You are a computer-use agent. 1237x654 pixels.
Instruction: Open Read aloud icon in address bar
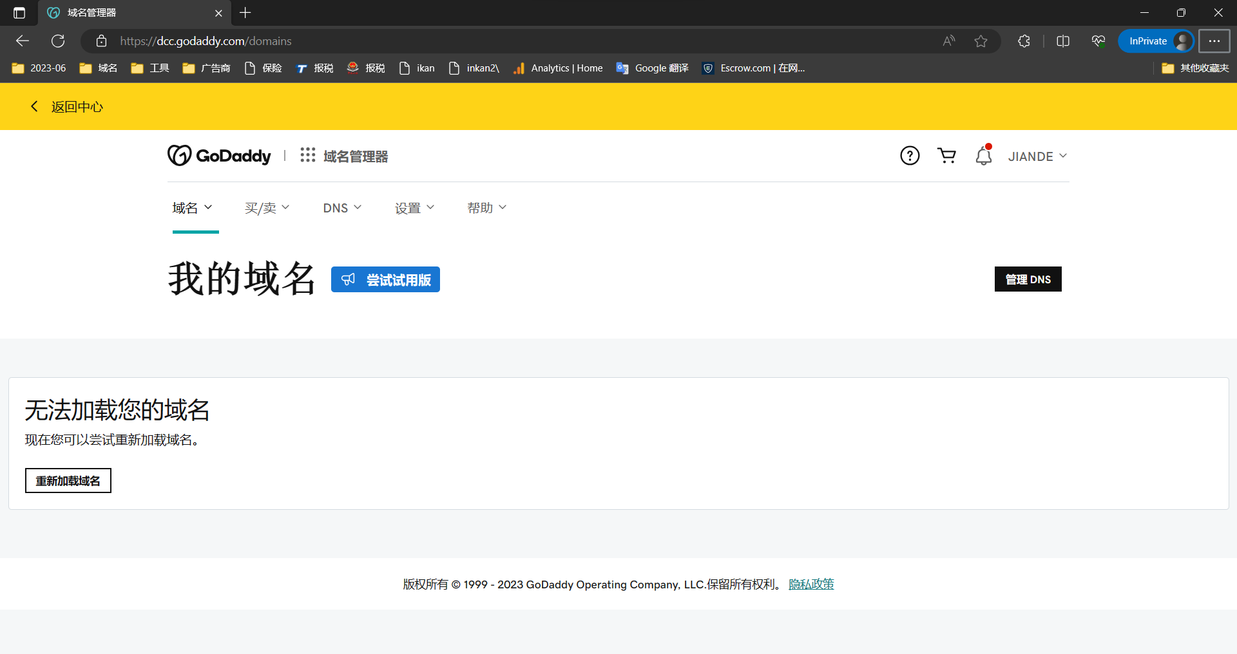pyautogui.click(x=948, y=41)
